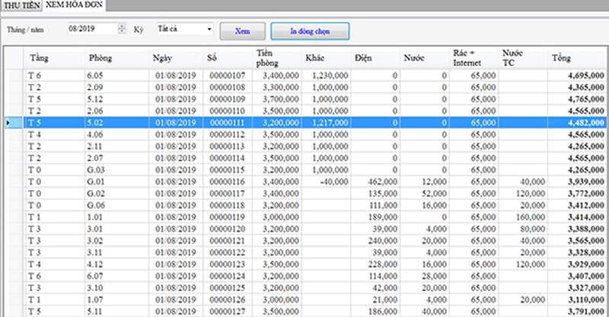
Task: Increase month with the stepper up arrow
Action: click(122, 26)
